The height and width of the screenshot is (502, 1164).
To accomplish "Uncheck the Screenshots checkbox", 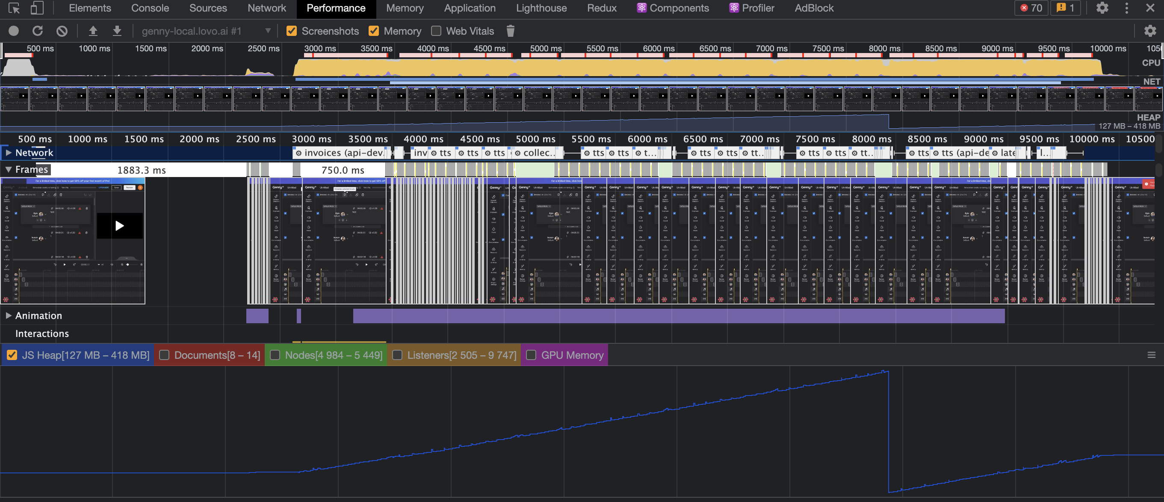I will pos(292,31).
